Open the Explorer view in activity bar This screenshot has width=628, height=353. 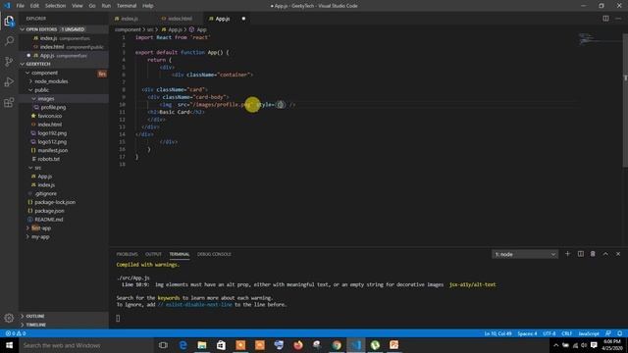coord(9,21)
